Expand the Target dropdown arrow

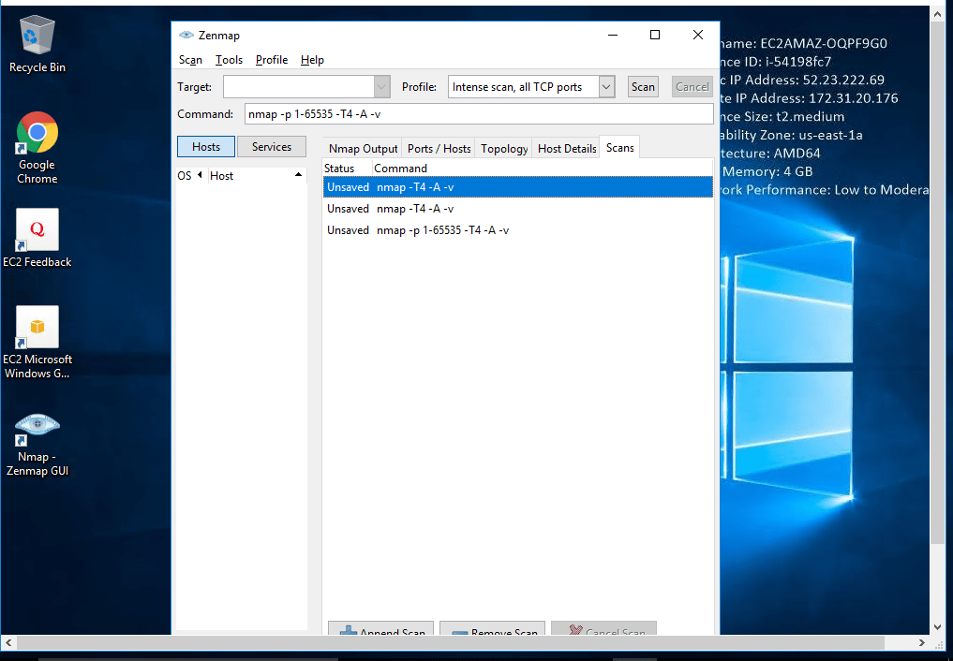(x=381, y=87)
